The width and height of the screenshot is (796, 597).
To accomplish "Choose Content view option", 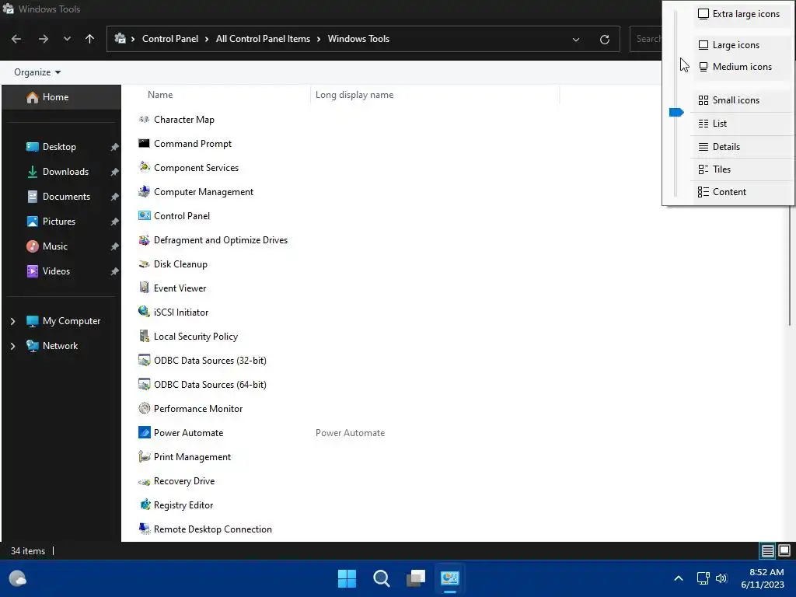I will pyautogui.click(x=739, y=192).
